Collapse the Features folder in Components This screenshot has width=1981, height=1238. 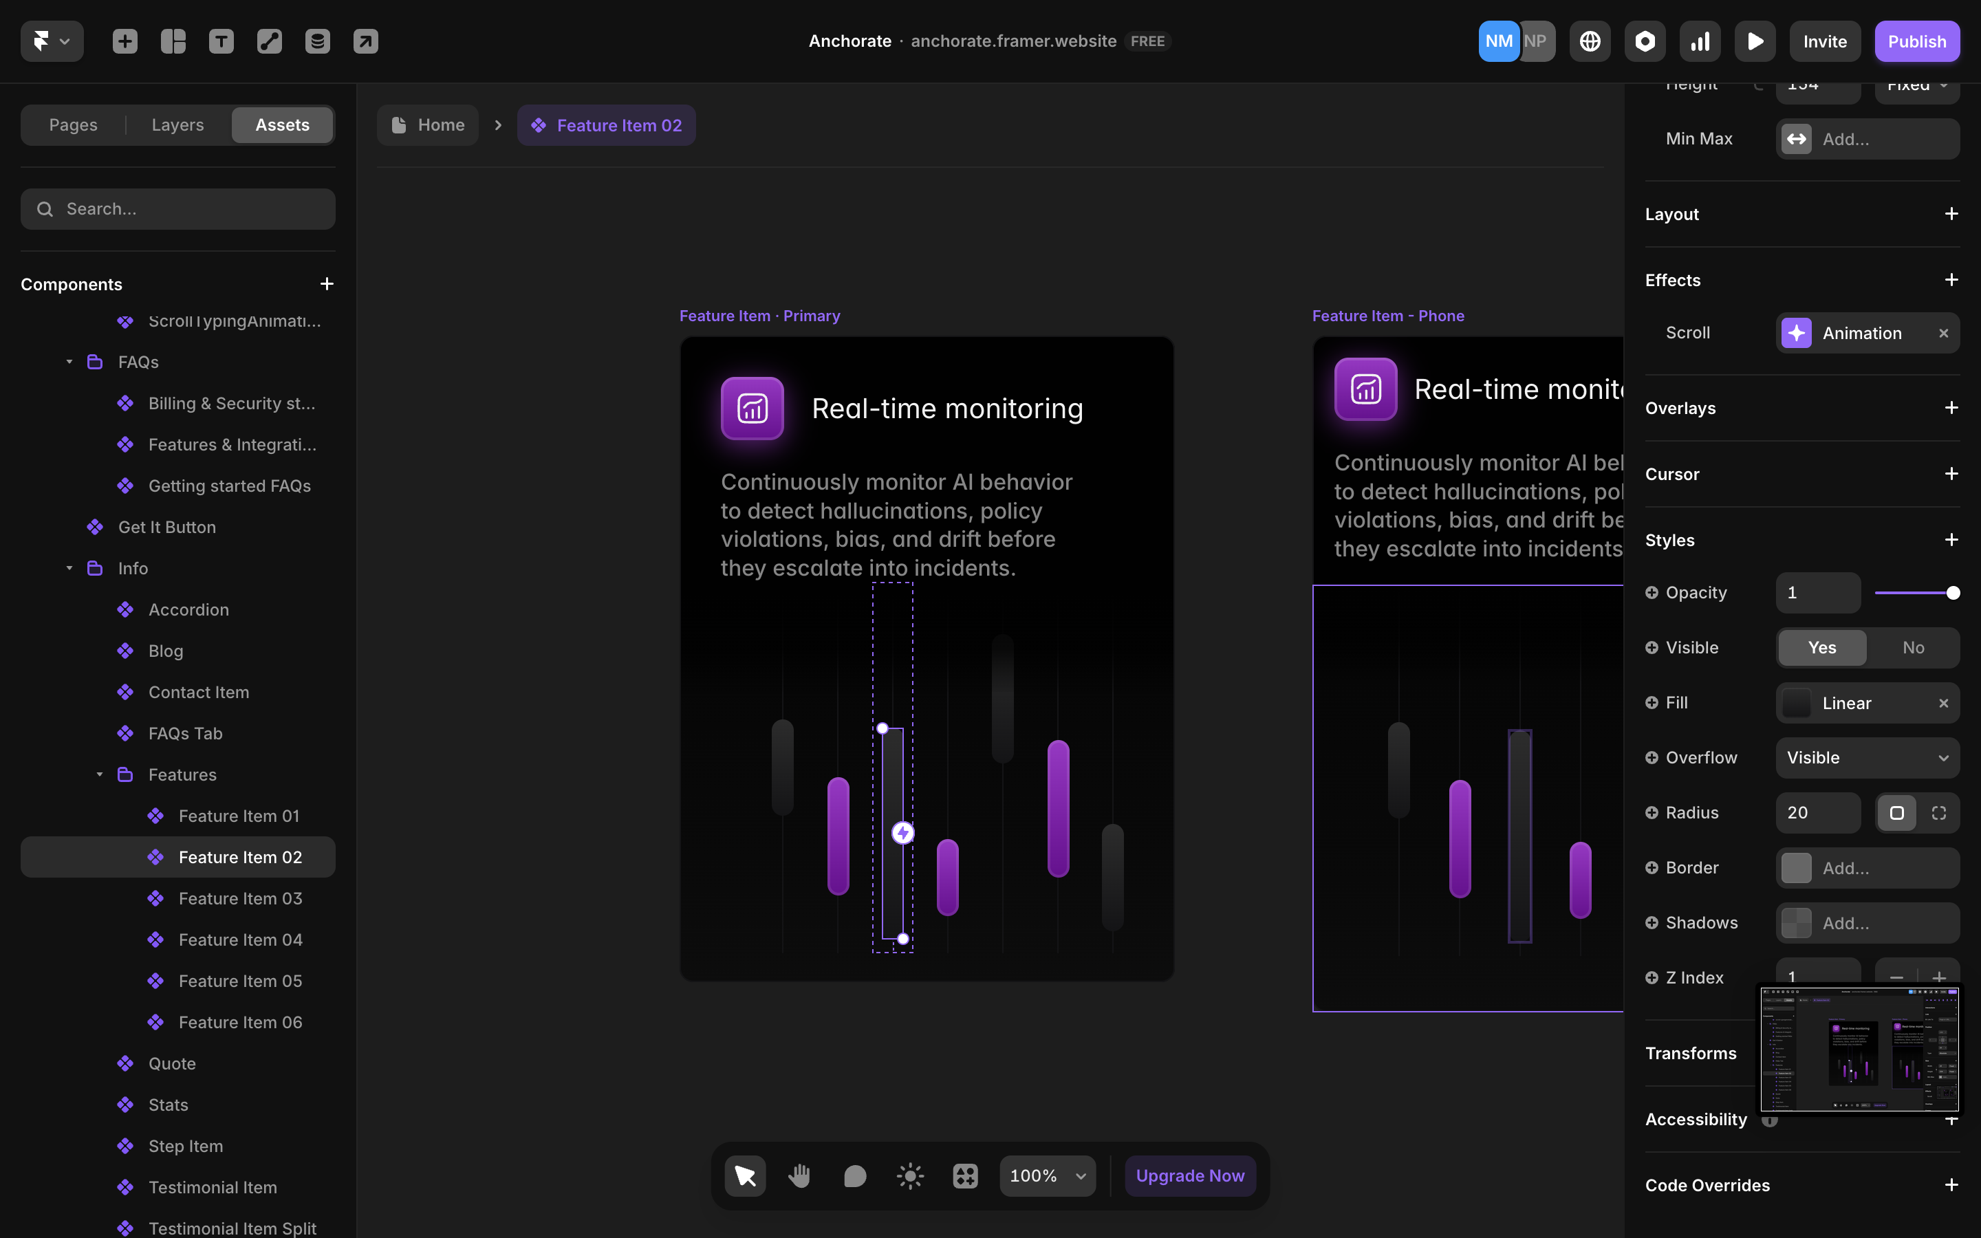(x=100, y=774)
